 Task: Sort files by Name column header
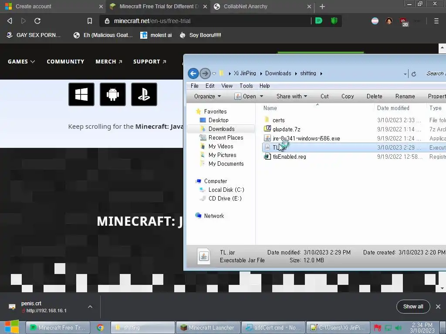[270, 108]
